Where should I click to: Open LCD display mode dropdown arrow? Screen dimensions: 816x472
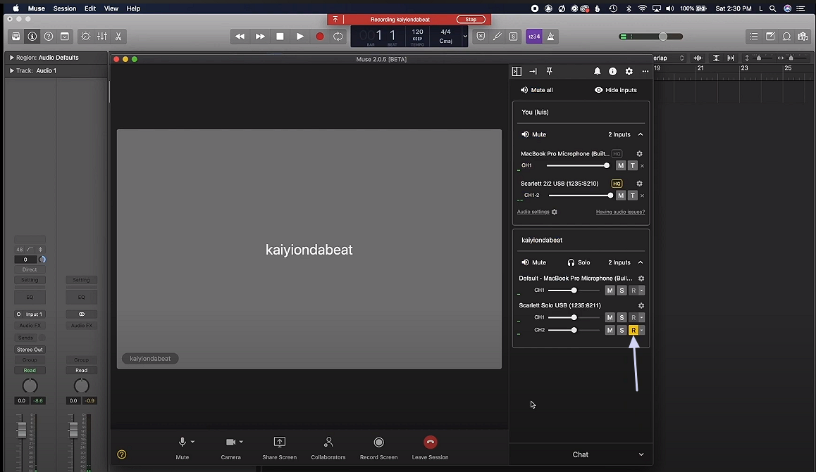click(x=464, y=37)
